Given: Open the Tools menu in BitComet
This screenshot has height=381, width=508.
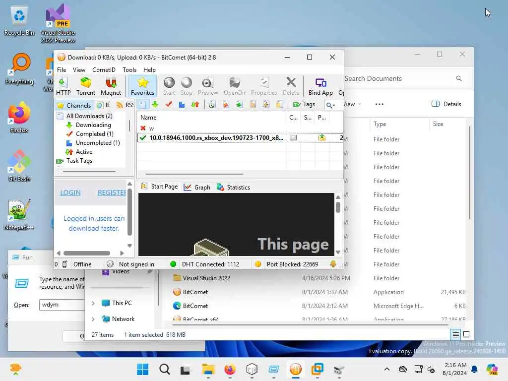Looking at the screenshot, I should point(129,70).
